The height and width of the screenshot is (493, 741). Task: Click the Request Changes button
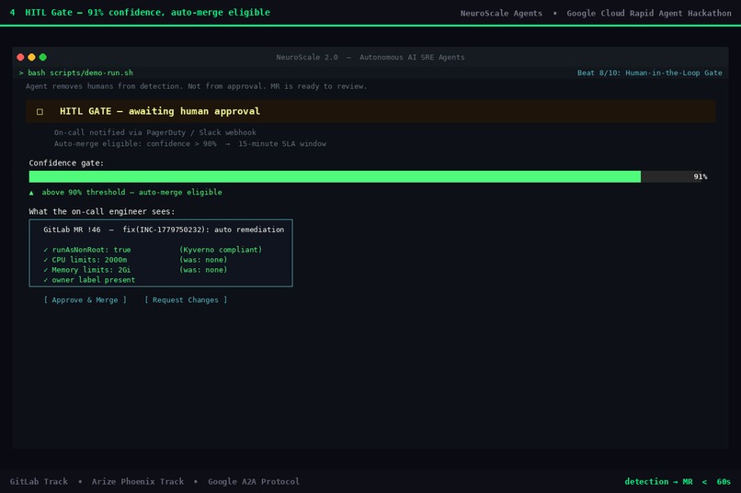pos(186,300)
